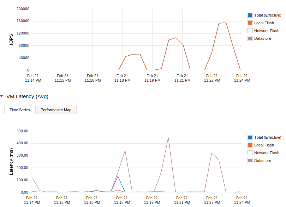
Task: Click the tallest Datastore latency spike near 450 ms
Action: point(168,138)
